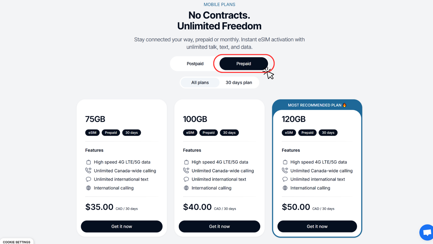Switch to Postpaid plans
This screenshot has height=244, width=433.
[x=195, y=64]
